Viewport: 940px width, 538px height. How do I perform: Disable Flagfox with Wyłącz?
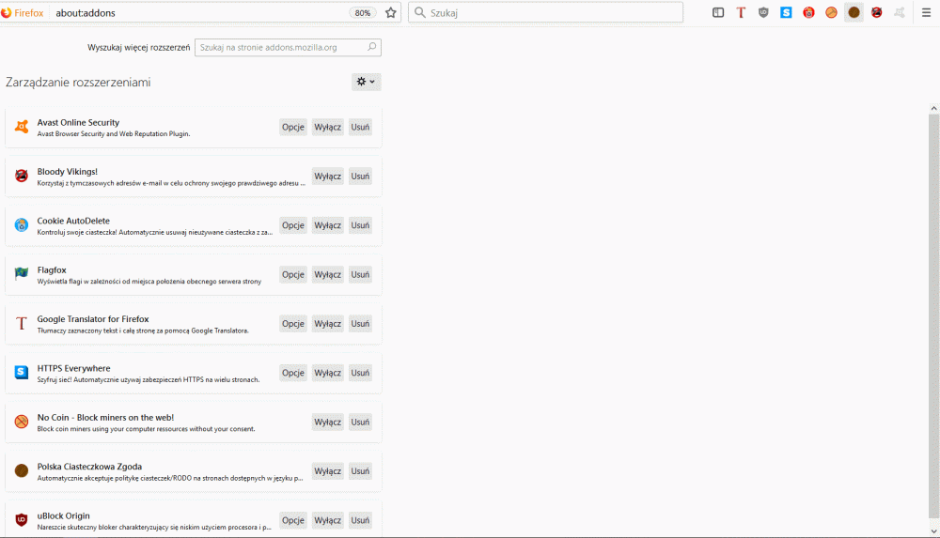tap(328, 274)
